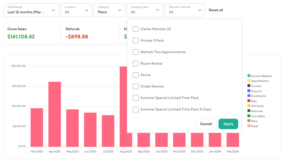Click the Cancel button
Image resolution: width=289 pixels, height=166 pixels.
tap(206, 124)
